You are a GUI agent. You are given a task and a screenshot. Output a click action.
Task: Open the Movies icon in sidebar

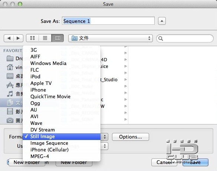10,112
